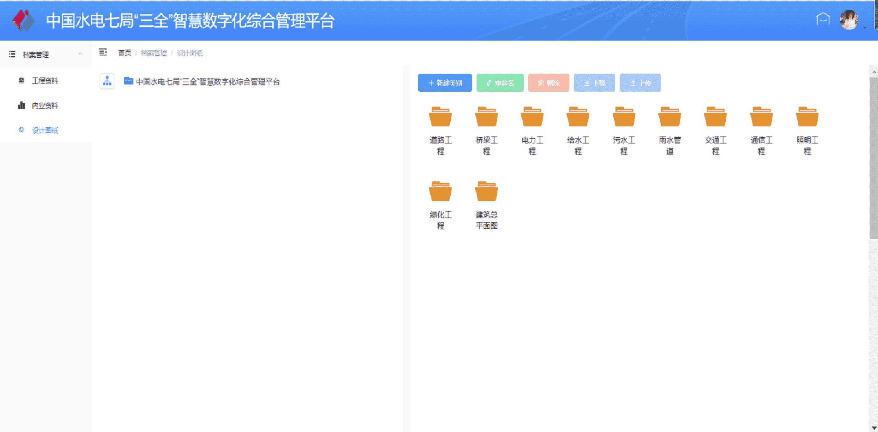This screenshot has height=432, width=878.
Task: Open the 照明工程 folder
Action: (x=807, y=117)
